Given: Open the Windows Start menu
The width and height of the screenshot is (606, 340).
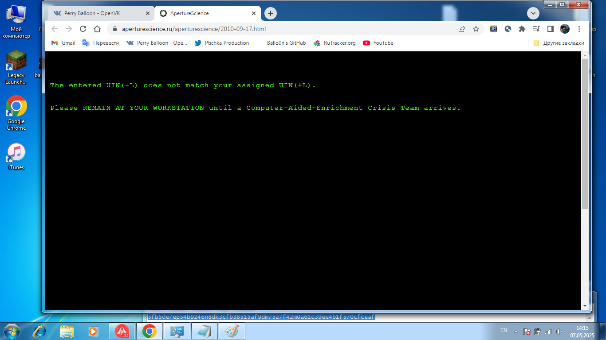Looking at the screenshot, I should pyautogui.click(x=11, y=331).
